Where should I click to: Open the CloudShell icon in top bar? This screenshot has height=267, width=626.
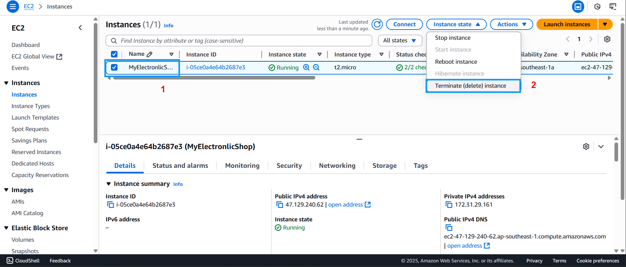click(x=578, y=7)
